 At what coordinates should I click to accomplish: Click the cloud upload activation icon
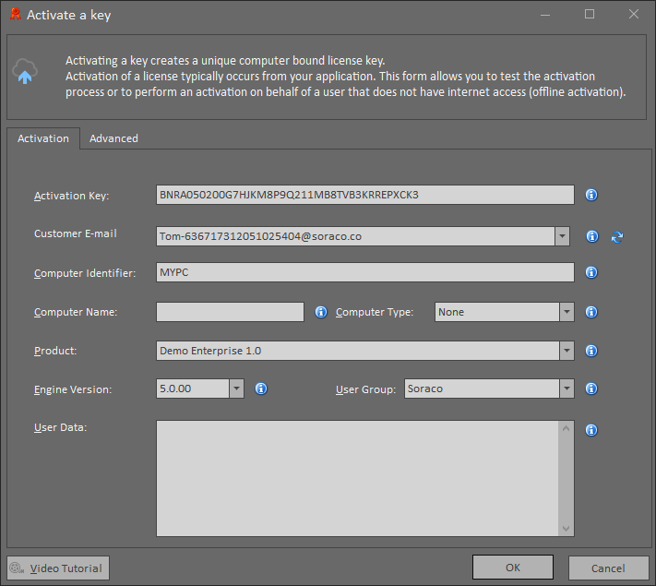(x=25, y=71)
